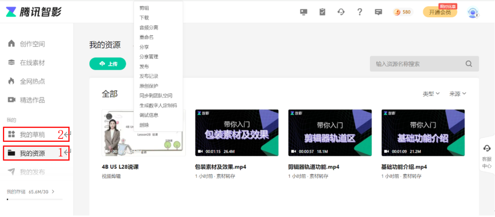The width and height of the screenshot is (495, 217).
Task: Click the file name 剪辑器轨道功能.mp4
Action: (x=314, y=167)
